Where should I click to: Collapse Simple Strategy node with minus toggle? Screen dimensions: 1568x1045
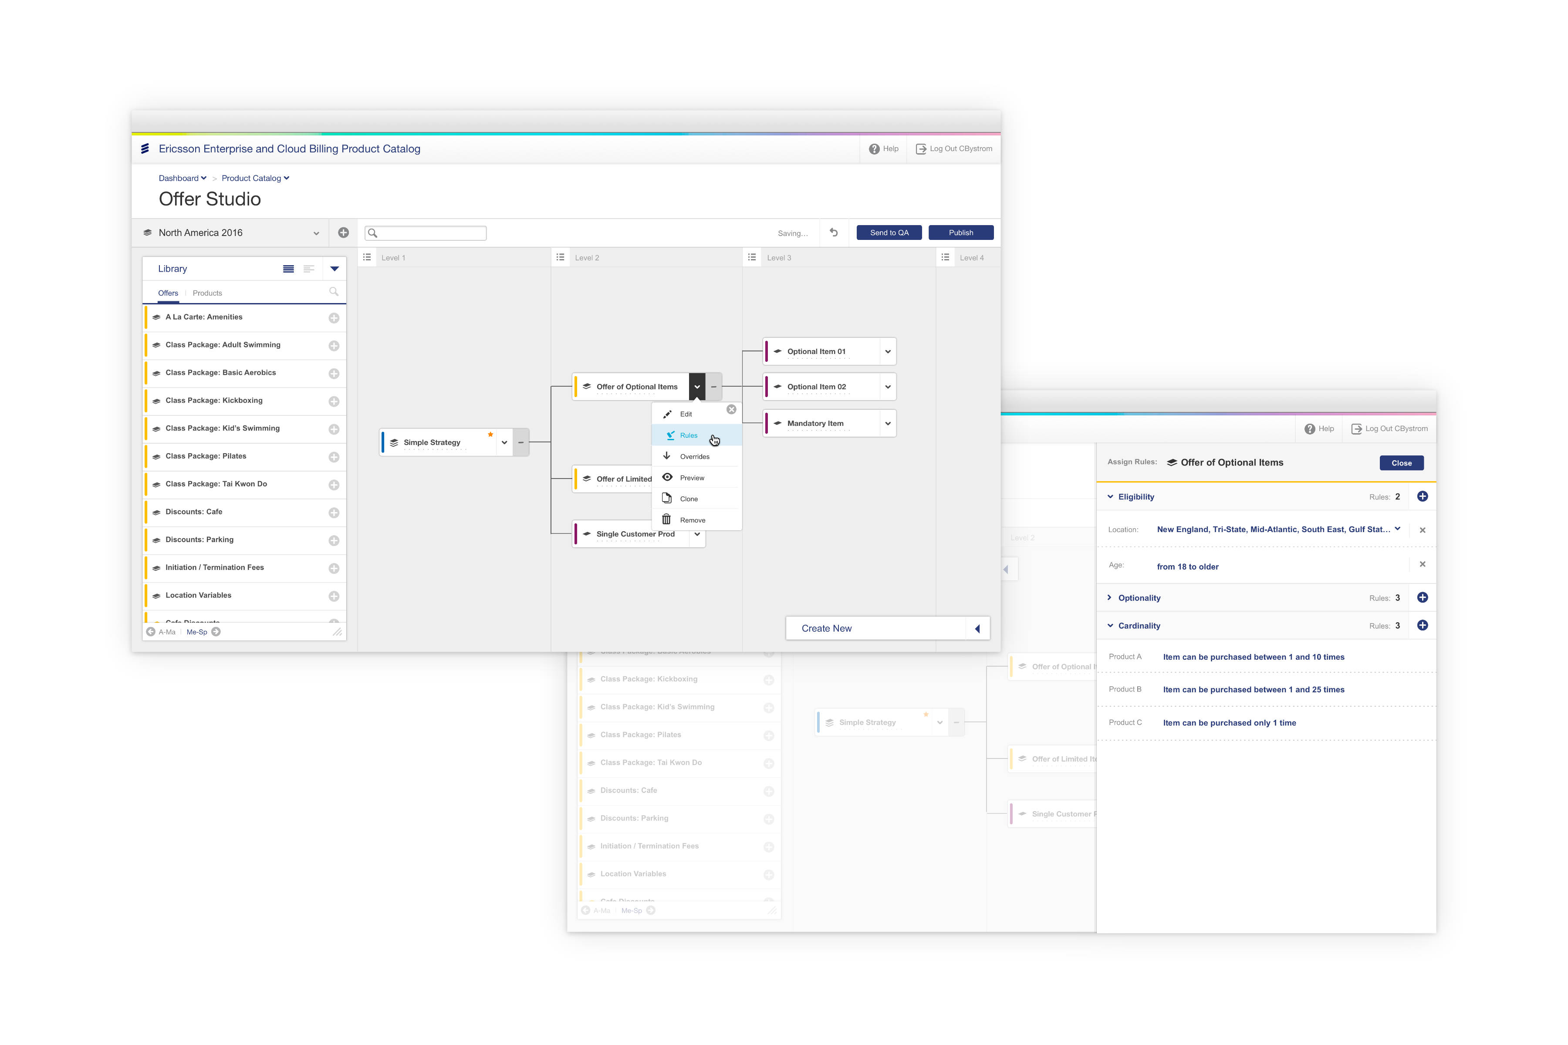pyautogui.click(x=520, y=442)
